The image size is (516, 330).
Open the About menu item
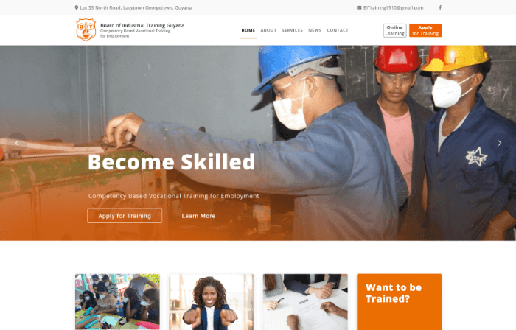click(268, 30)
